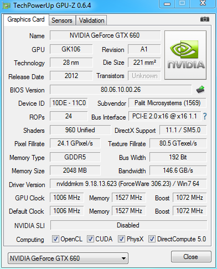Click the Driver Version field
Screen dimensions: 217x269
pyautogui.click(x=128, y=184)
